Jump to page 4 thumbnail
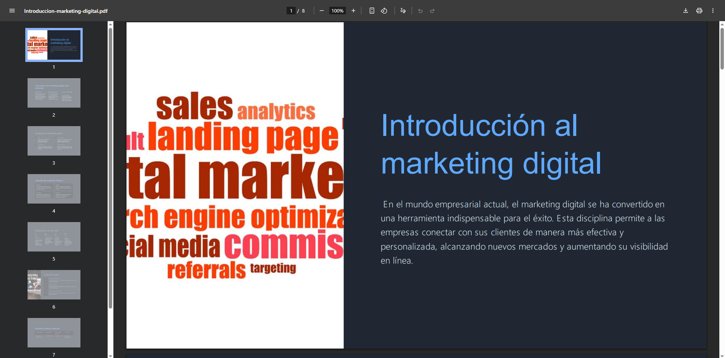The image size is (725, 358). pyautogui.click(x=54, y=189)
